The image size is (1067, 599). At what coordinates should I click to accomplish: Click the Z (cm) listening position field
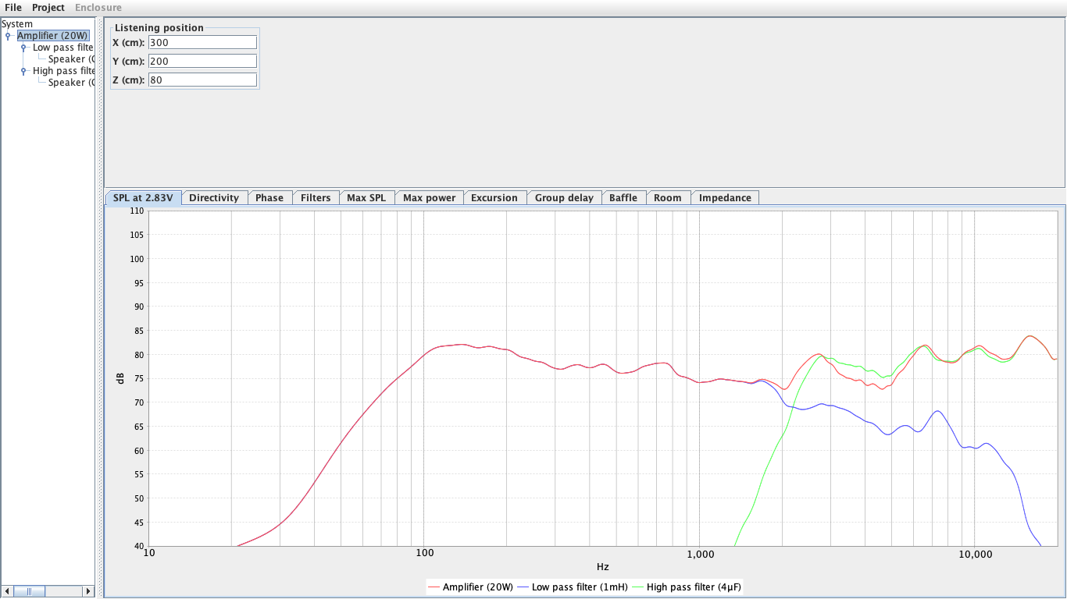[x=202, y=79]
